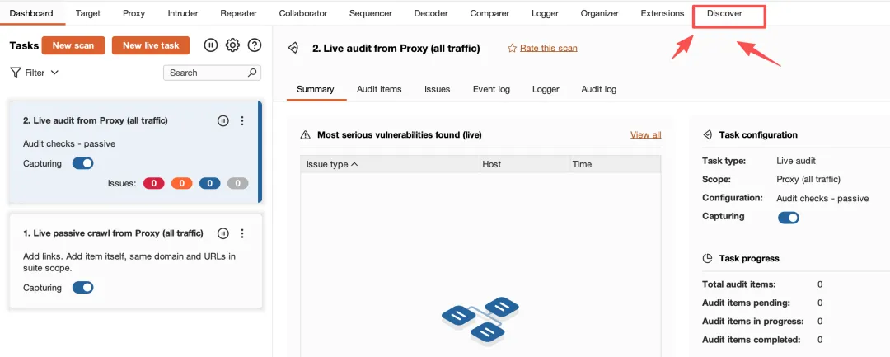Open three-dot menu for Live audit task
Screen dimensions: 890x357
click(x=242, y=121)
